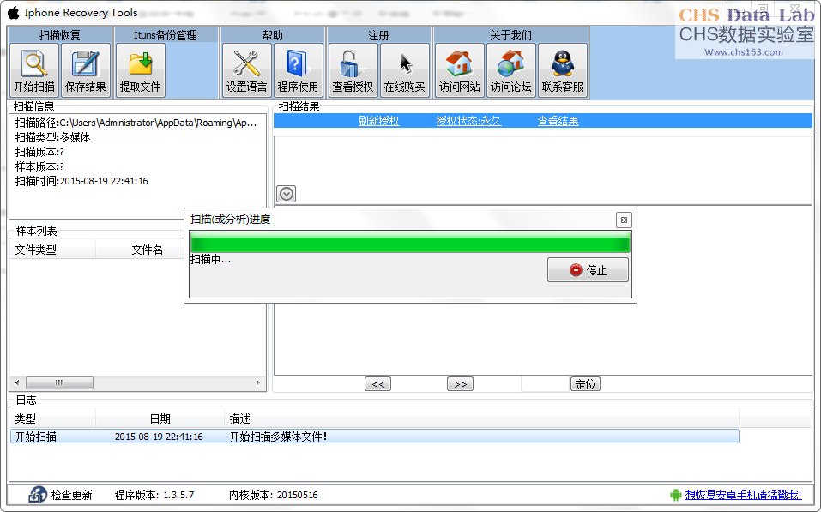Sort by 文件名 column header

click(147, 250)
